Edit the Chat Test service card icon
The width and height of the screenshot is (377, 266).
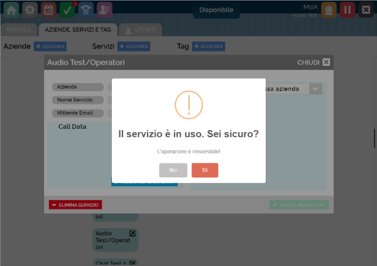pyautogui.click(x=133, y=263)
